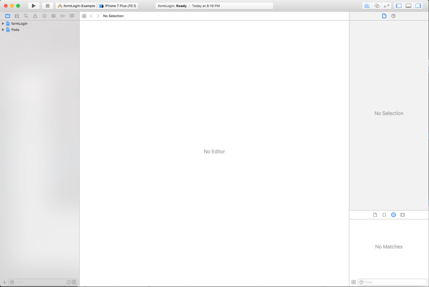The image size is (429, 287).
Task: Open the Media library
Action: pyautogui.click(x=402, y=215)
